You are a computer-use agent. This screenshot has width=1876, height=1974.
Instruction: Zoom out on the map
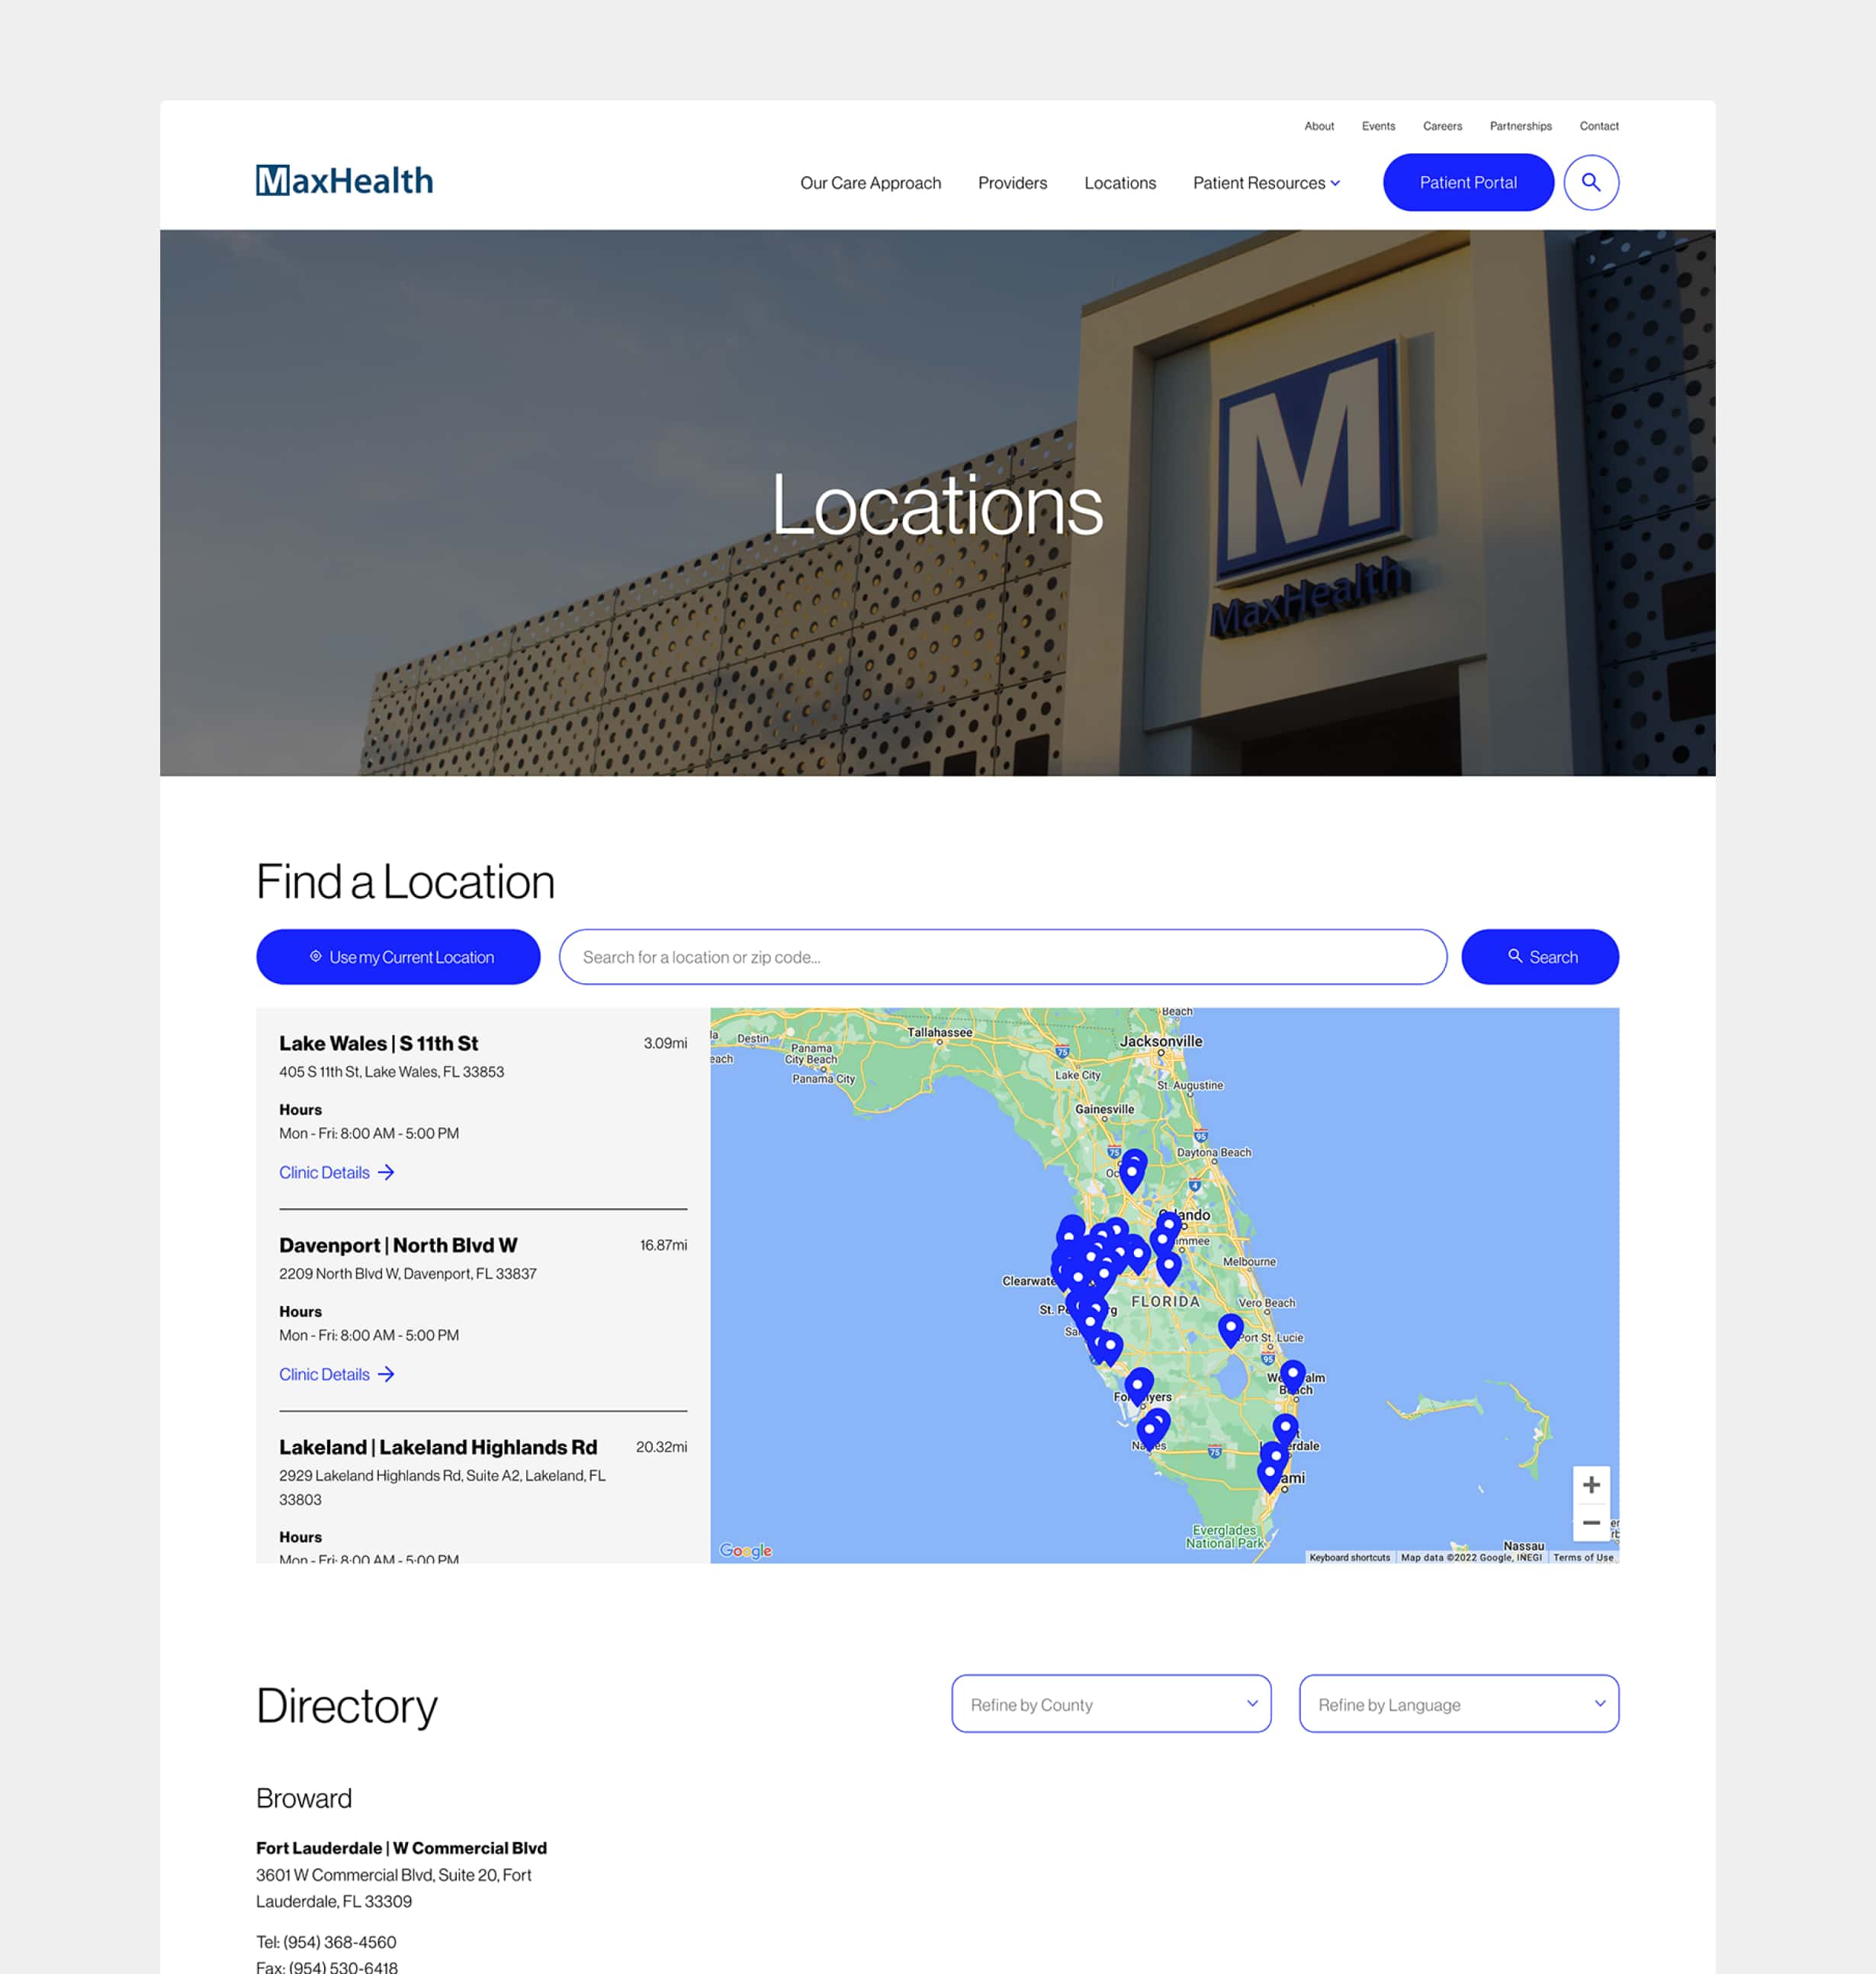1590,1523
